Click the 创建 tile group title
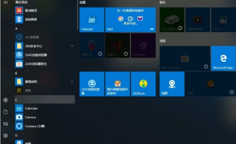Image resolution: width=236 pixels, height=144 pixels. (82, 2)
